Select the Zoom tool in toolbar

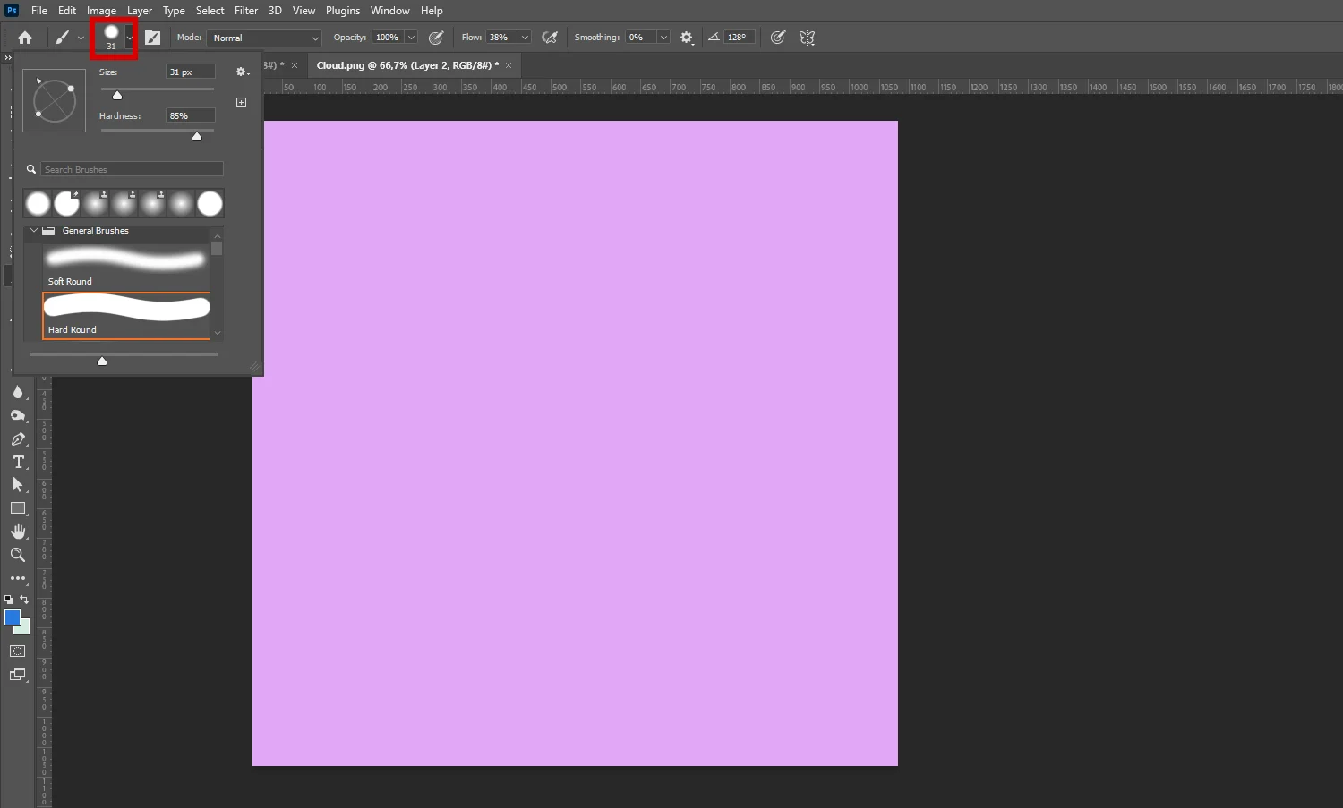tap(18, 555)
